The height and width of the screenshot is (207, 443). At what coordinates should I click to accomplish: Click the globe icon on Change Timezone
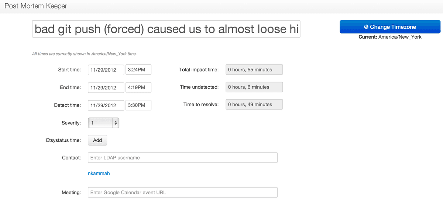366,27
